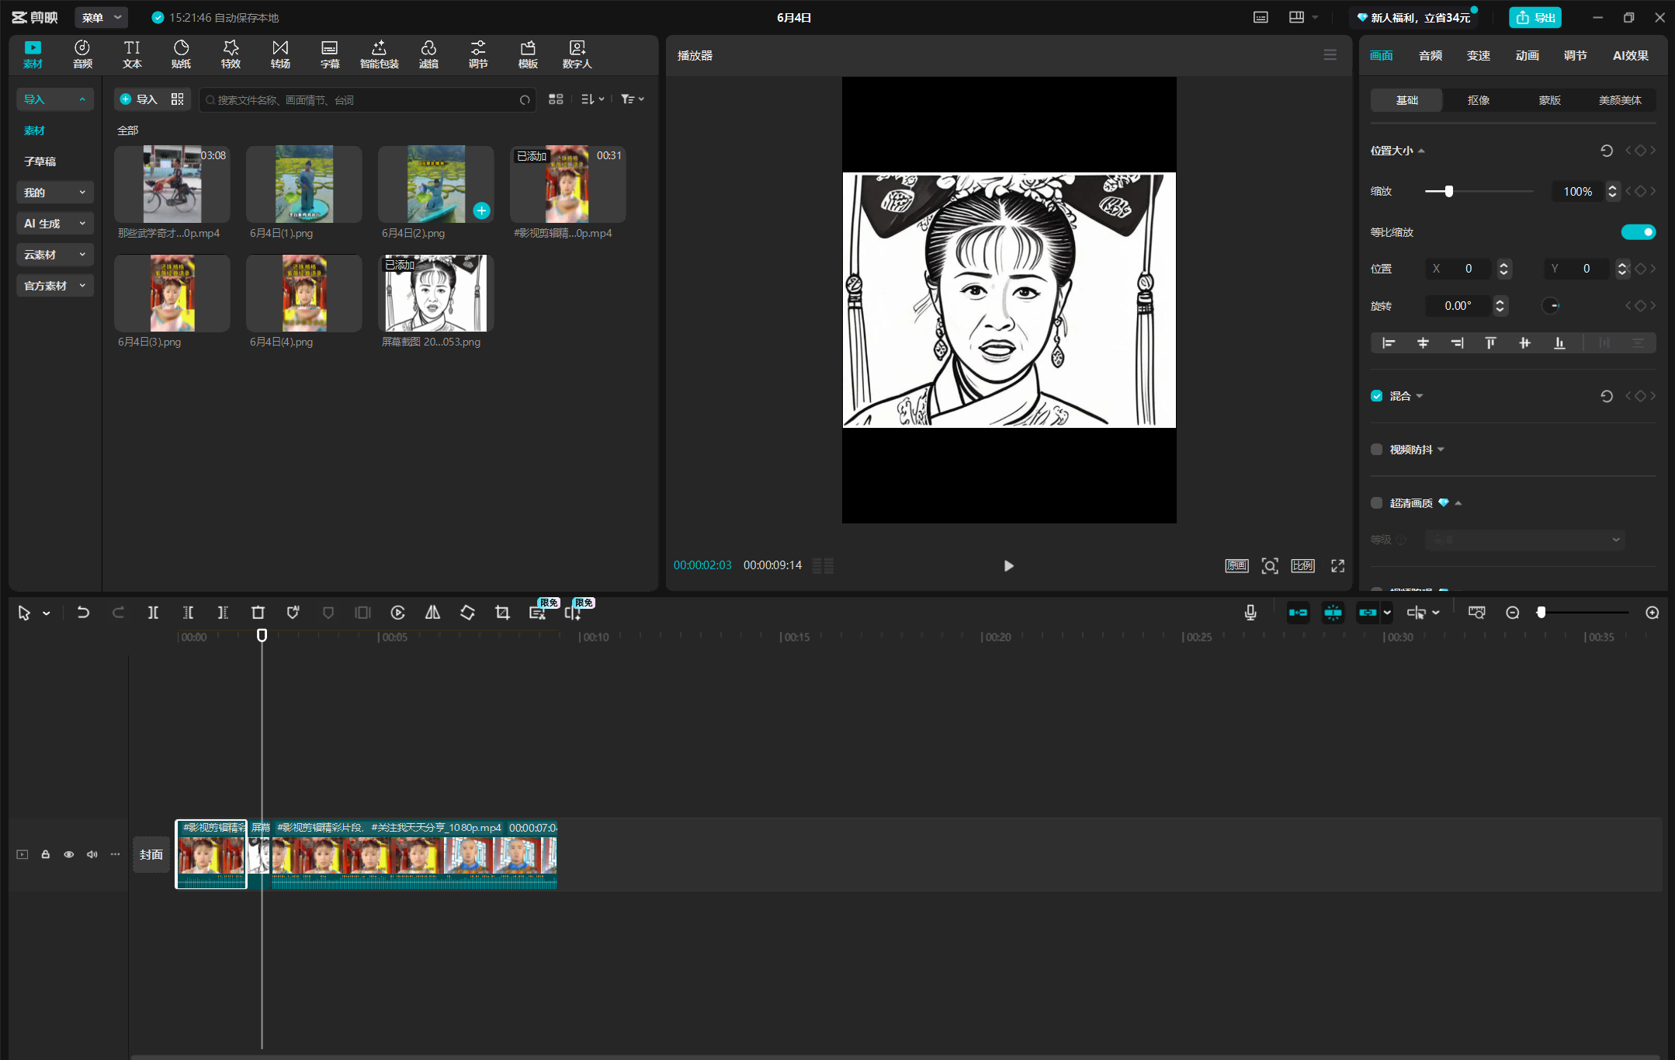Open the 音频 audio library tab
The image size is (1675, 1060).
click(x=82, y=54)
